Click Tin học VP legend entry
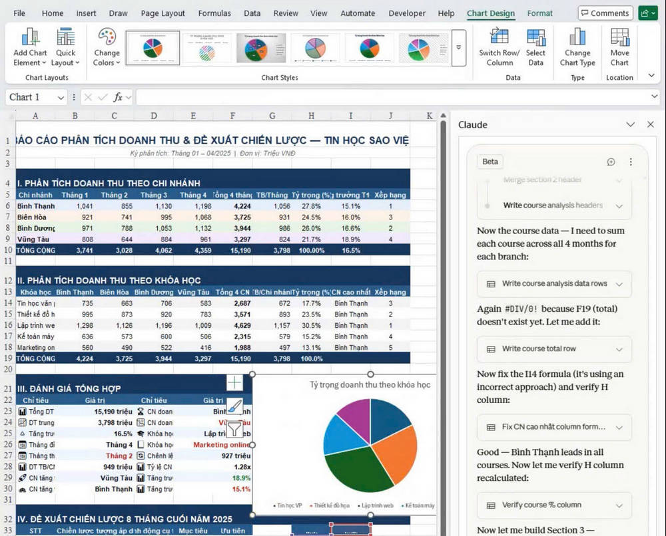The height and width of the screenshot is (536, 666). (288, 505)
